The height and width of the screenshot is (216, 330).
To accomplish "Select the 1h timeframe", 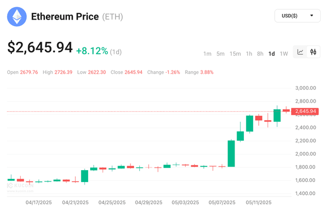I will pyautogui.click(x=249, y=54).
